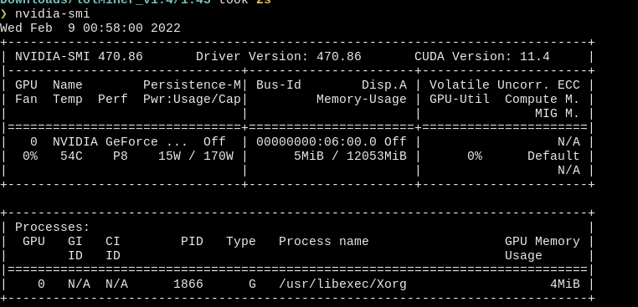Click the CUDA Version: 11.4 text
Image resolution: width=638 pixels, height=307 pixels.
tap(482, 57)
